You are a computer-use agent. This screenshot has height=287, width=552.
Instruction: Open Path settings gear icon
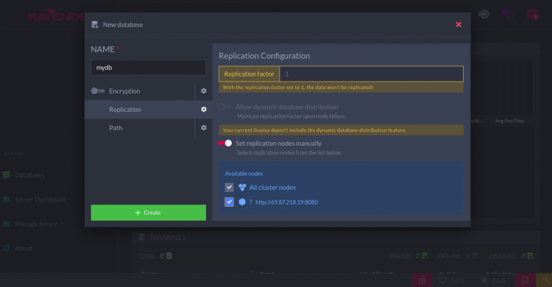click(203, 128)
